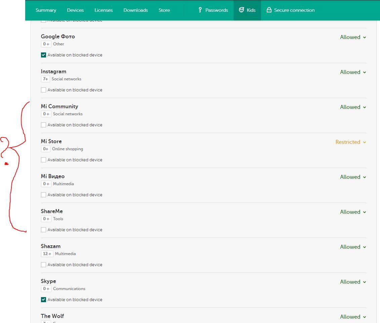Screen dimensions: 380x323
Task: Open the Passwords section
Action: click(x=217, y=10)
